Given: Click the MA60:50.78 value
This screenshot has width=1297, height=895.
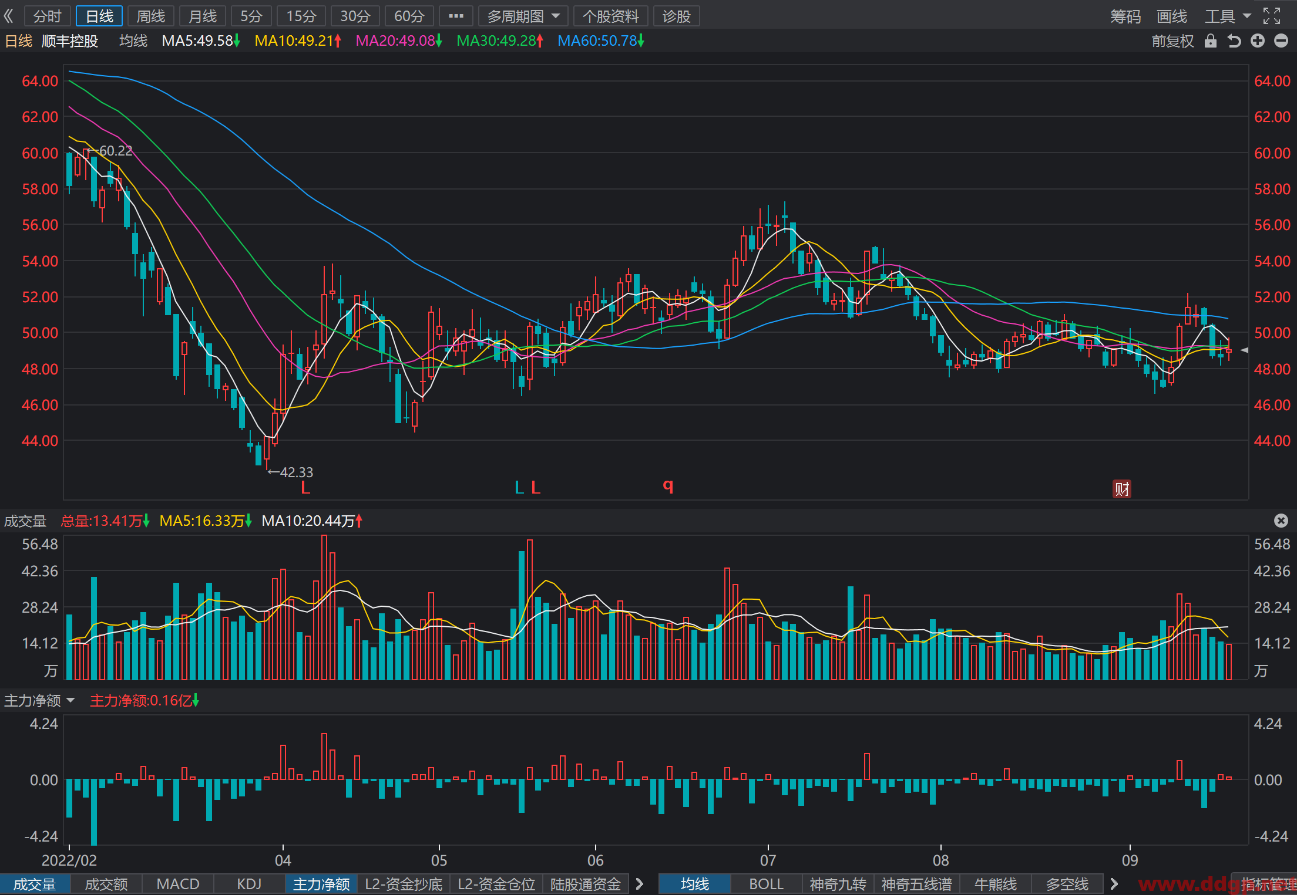Looking at the screenshot, I should click(x=601, y=40).
